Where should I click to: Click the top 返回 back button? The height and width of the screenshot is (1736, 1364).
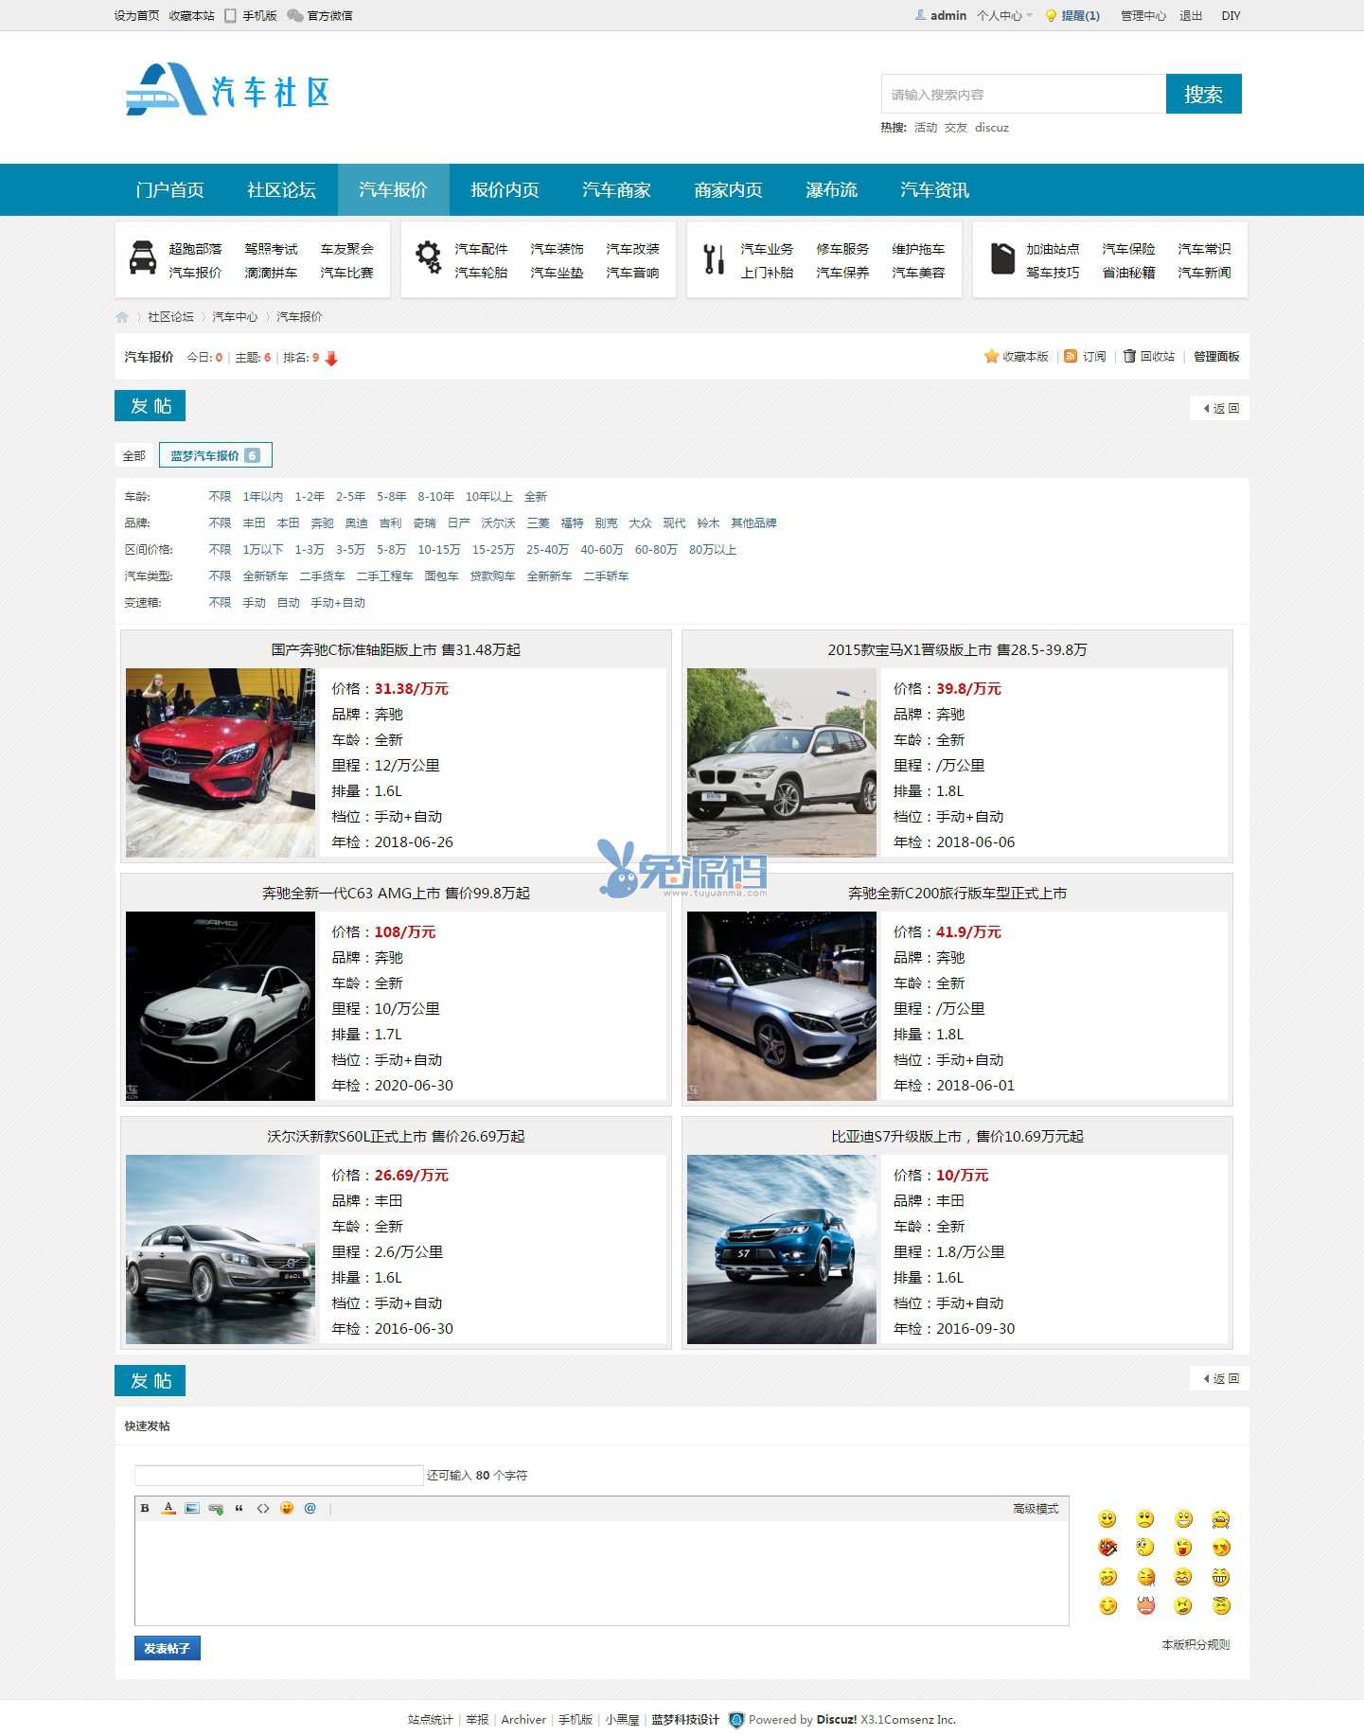coord(1220,408)
